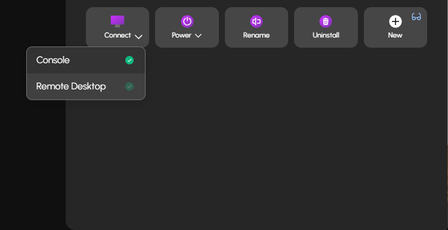448x230 pixels.
Task: Click the Rename label text
Action: [x=257, y=35]
